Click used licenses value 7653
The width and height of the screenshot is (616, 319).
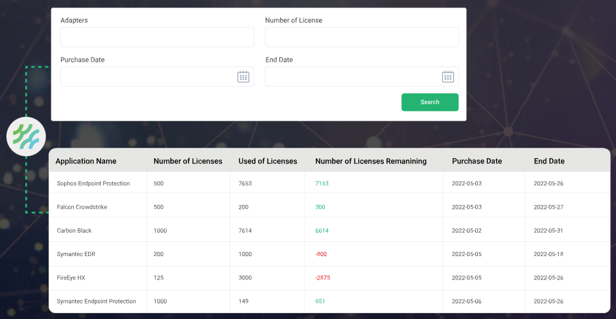(x=245, y=183)
